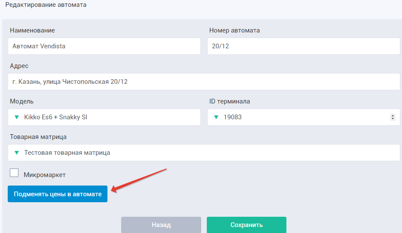This screenshot has height=233, width=402.
Task: Focus the Автомат Vendista name field
Action: point(104,46)
